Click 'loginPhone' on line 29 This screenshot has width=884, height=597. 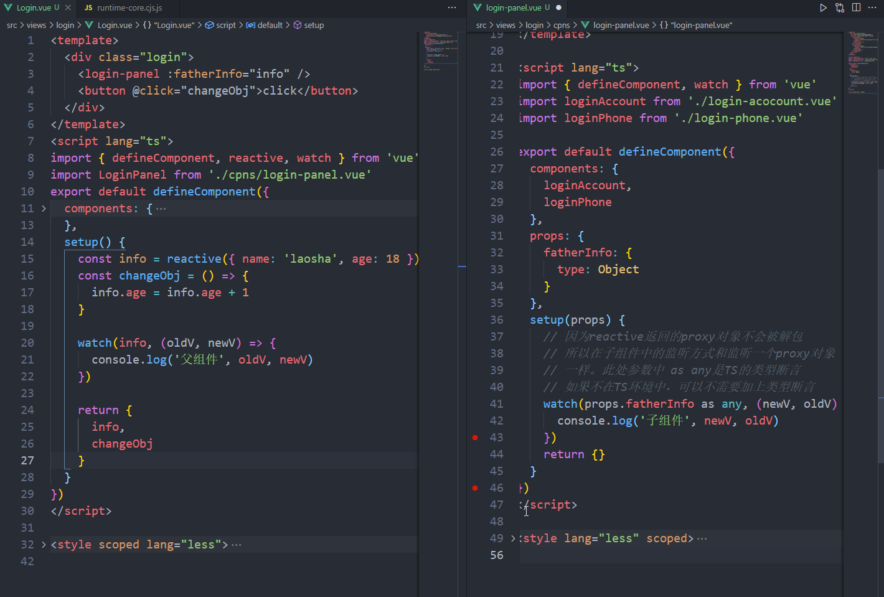(x=578, y=202)
